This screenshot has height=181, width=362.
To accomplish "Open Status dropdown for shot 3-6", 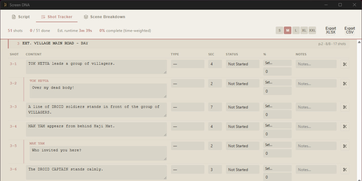I will point(242,169).
